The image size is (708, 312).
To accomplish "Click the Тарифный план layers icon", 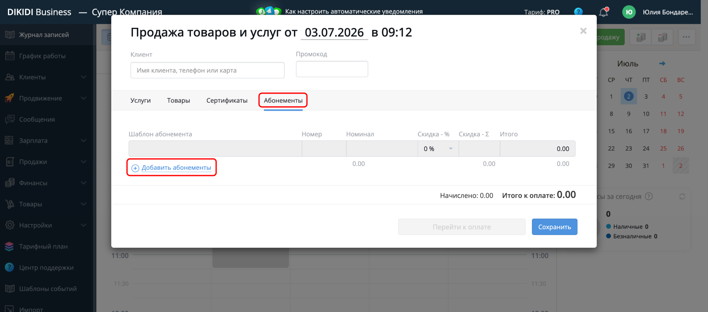I will (10, 246).
